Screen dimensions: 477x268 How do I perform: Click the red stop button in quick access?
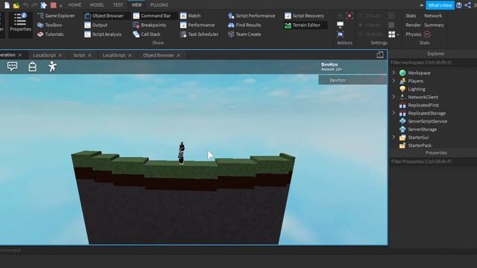[x=53, y=5]
